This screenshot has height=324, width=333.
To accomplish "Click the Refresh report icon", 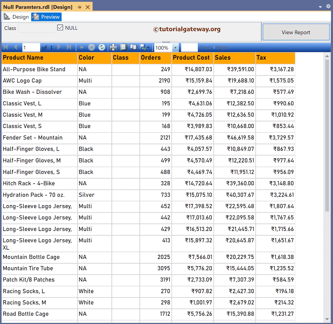I will 102,47.
